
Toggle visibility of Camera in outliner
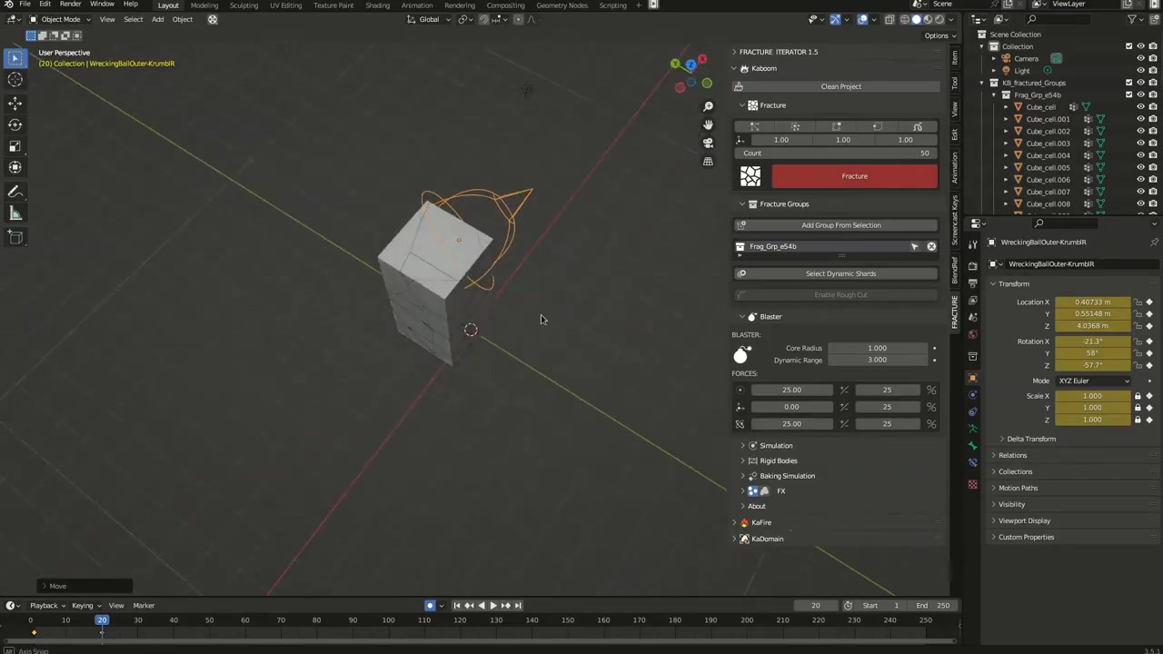coord(1140,58)
